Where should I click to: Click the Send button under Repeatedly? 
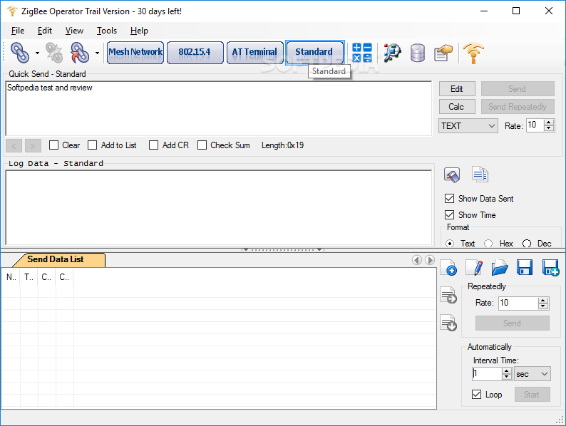click(x=513, y=323)
